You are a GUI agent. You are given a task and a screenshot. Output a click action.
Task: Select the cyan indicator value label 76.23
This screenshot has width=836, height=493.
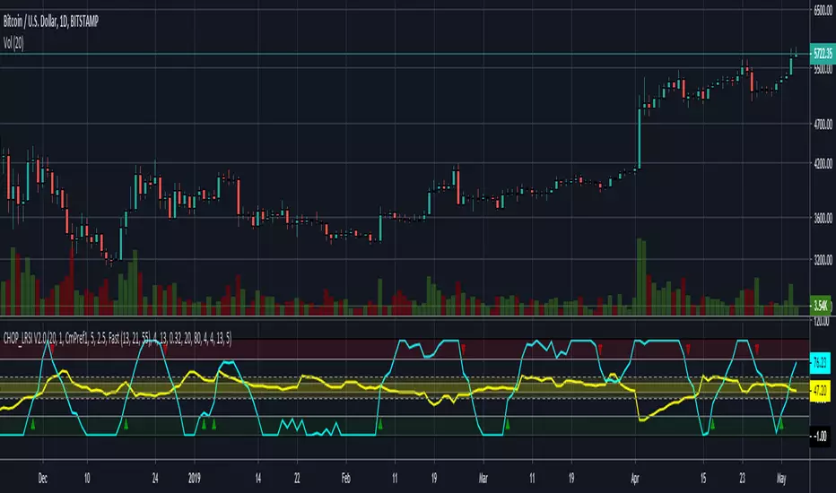tap(820, 363)
